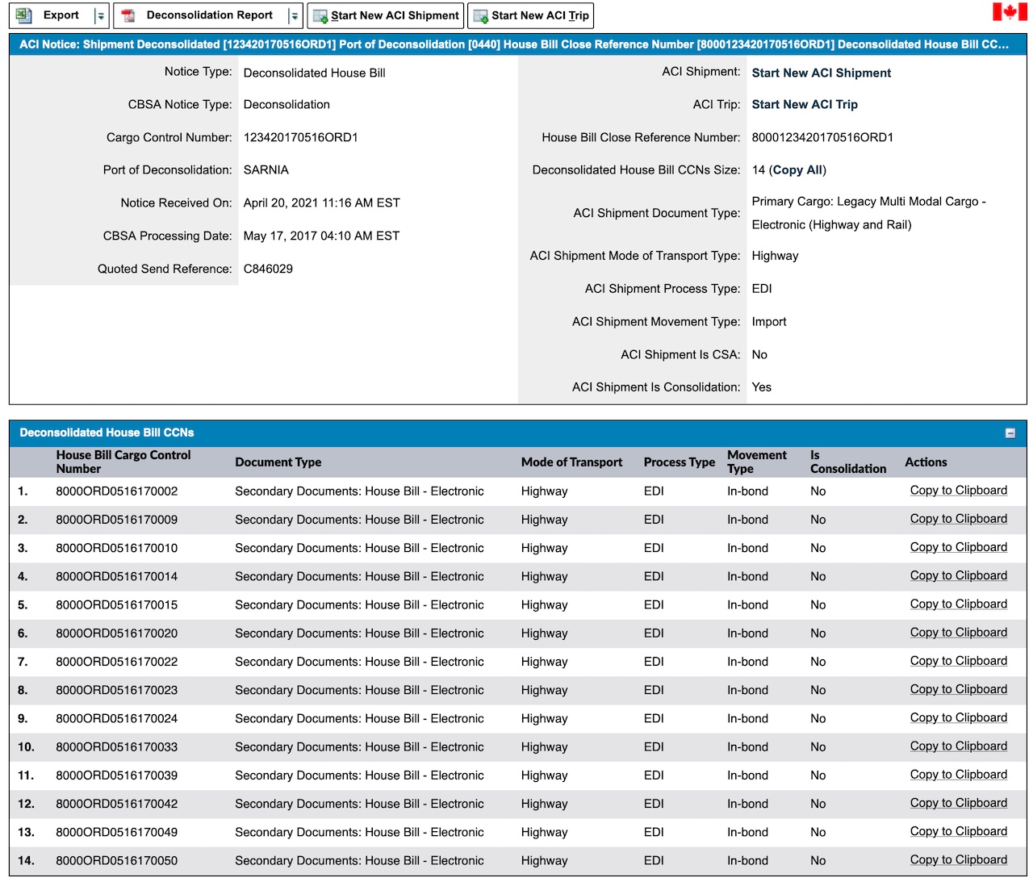
Task: Click the green add icon on Start New ACI Shipment
Action: [319, 15]
